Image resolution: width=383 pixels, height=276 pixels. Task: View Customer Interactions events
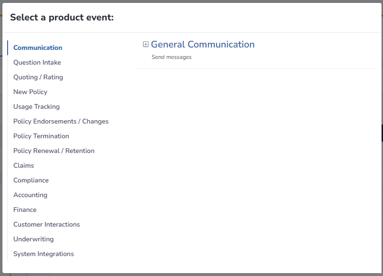point(47,225)
